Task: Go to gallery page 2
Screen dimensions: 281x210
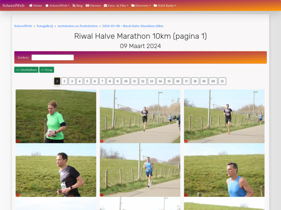Action: click(64, 81)
